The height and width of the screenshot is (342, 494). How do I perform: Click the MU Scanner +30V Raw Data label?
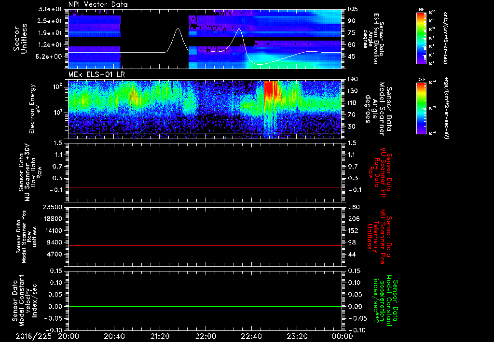point(30,172)
